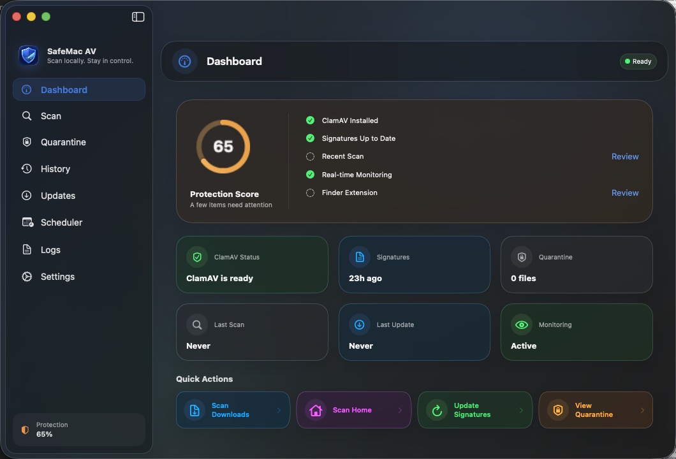Click the Scan Home house icon
The image size is (676, 459).
[316, 411]
